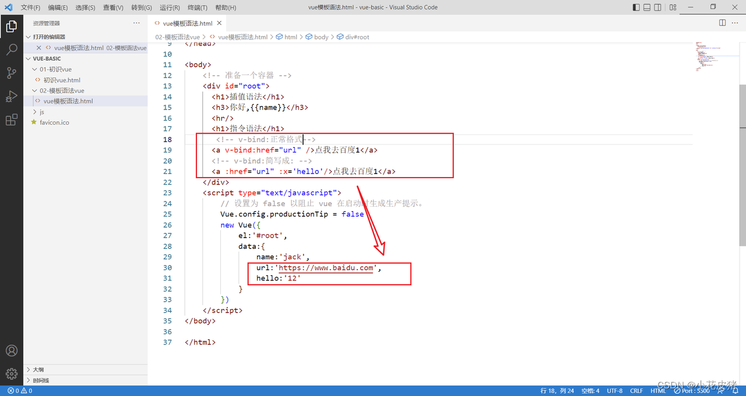Viewport: 746px width, 396px height.
Task: Click the VS Code logo icon
Action: pyautogui.click(x=8, y=8)
